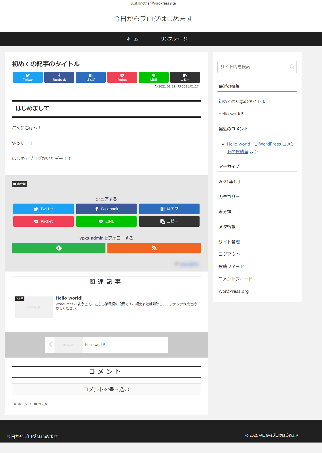Click the search magnifier icon

(292, 67)
